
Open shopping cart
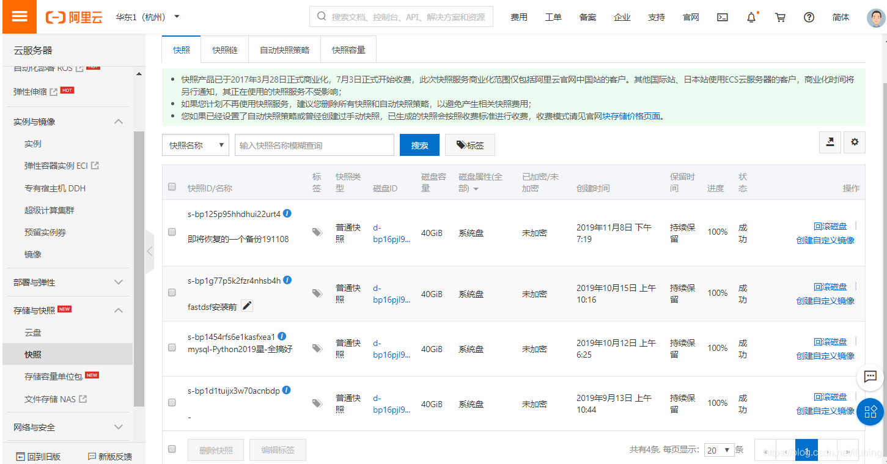click(780, 17)
